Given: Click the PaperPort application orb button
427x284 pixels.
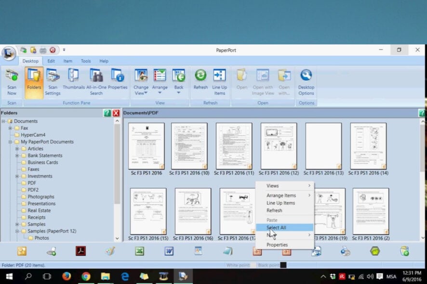Looking at the screenshot, I should [9, 53].
